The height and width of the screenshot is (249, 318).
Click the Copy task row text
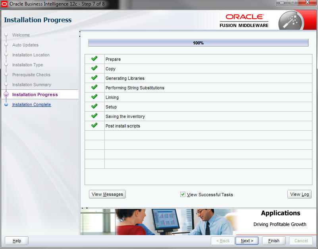(110, 69)
